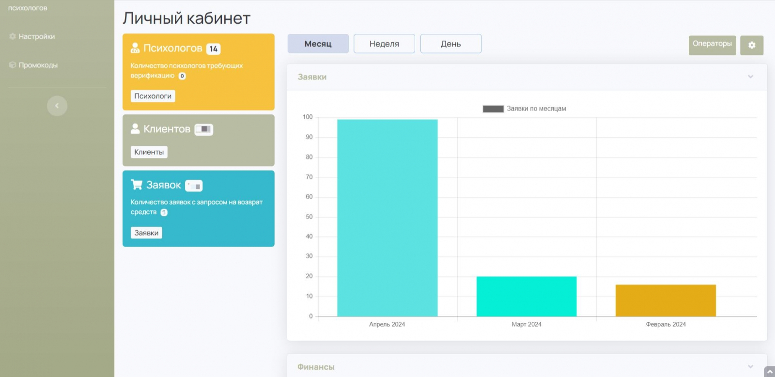Switch to the День tab
The width and height of the screenshot is (775, 377).
pyautogui.click(x=451, y=44)
